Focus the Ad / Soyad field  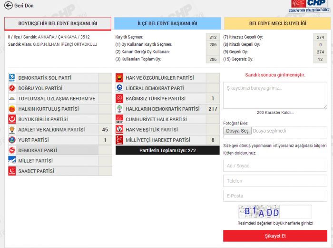pyautogui.click(x=275, y=165)
